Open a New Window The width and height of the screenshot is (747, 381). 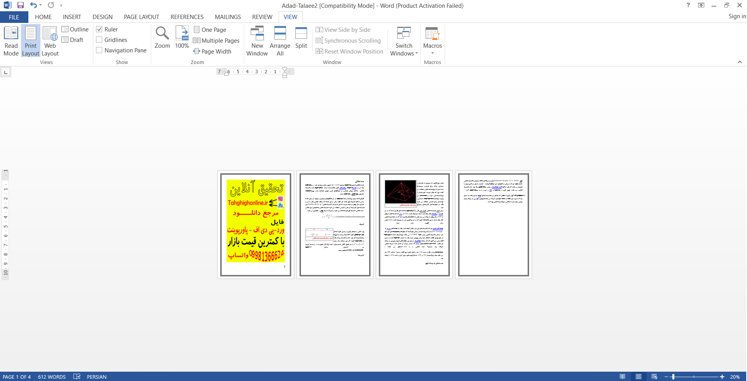pos(257,41)
